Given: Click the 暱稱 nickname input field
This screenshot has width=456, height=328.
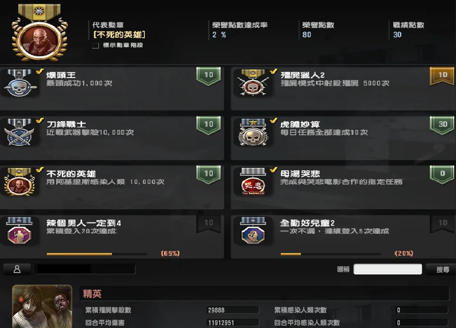Looking at the screenshot, I should point(388,269).
